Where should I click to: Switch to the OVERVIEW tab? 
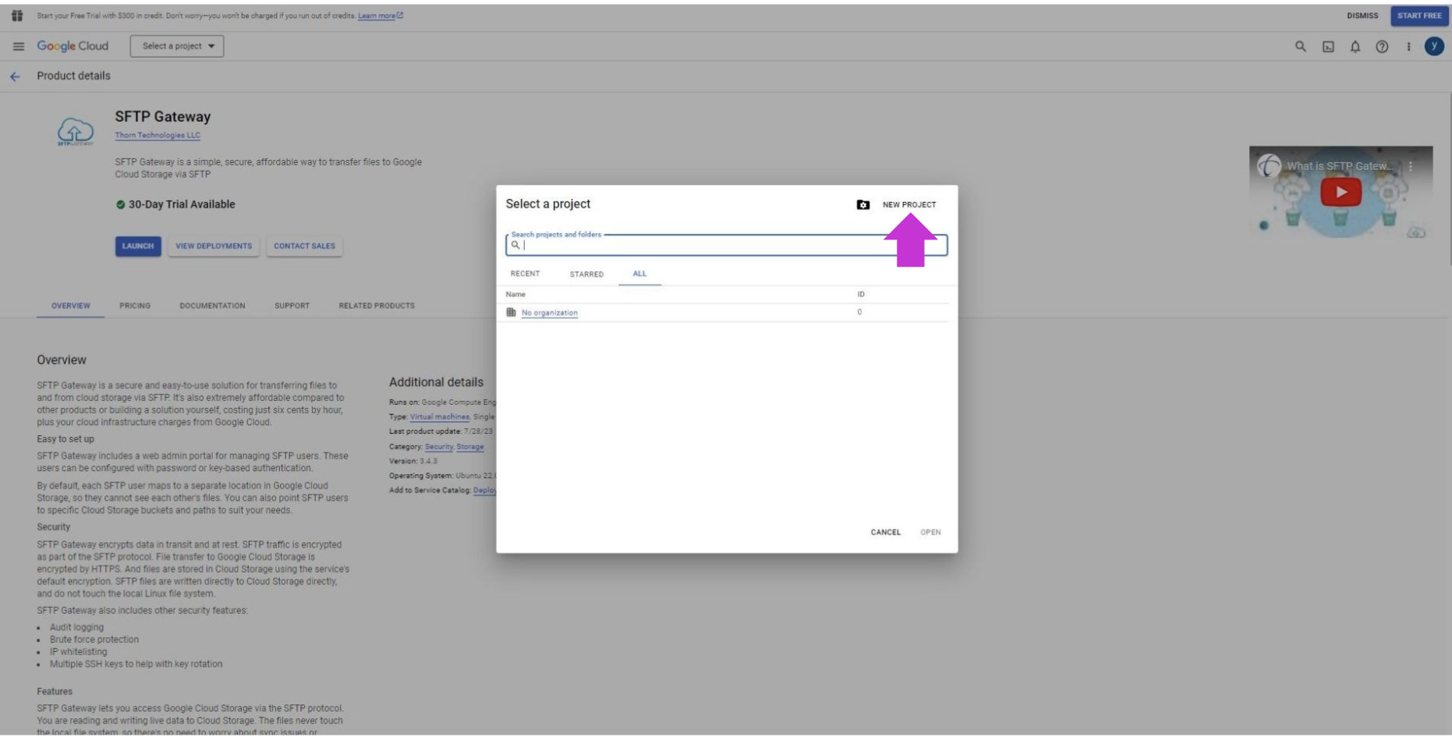tap(71, 306)
